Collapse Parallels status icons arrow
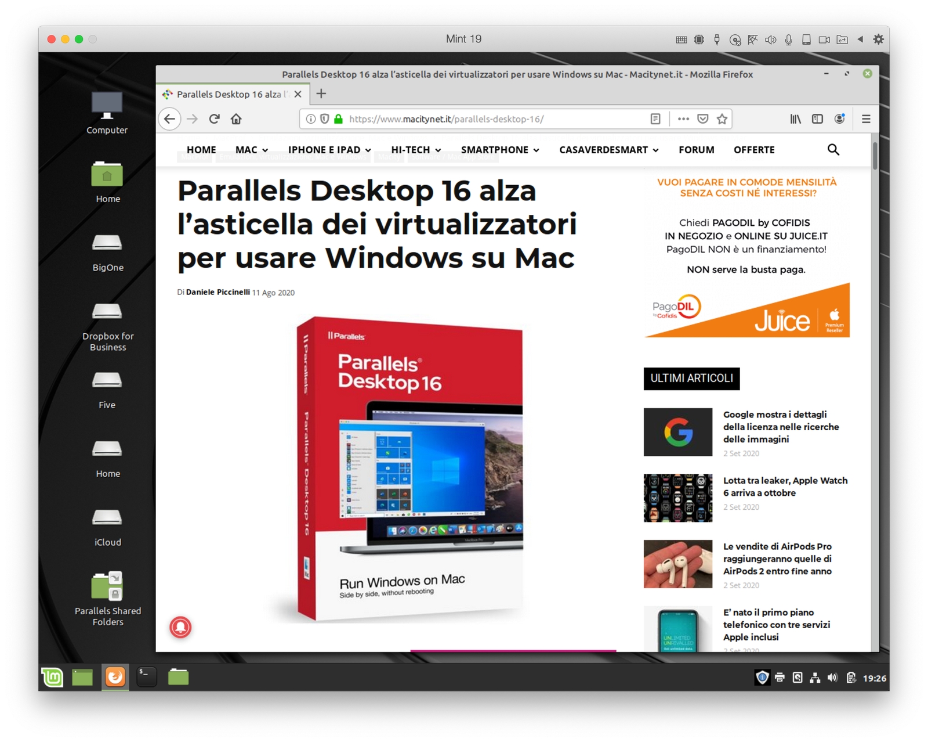Image resolution: width=928 pixels, height=742 pixels. (860, 39)
